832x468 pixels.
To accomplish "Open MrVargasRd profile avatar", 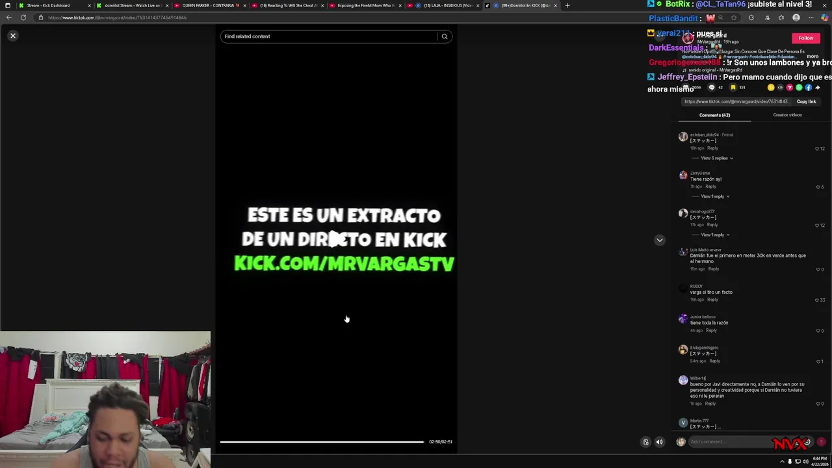I will pos(688,38).
